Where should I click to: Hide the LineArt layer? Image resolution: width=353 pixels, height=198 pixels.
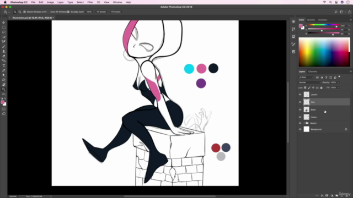(x=300, y=95)
